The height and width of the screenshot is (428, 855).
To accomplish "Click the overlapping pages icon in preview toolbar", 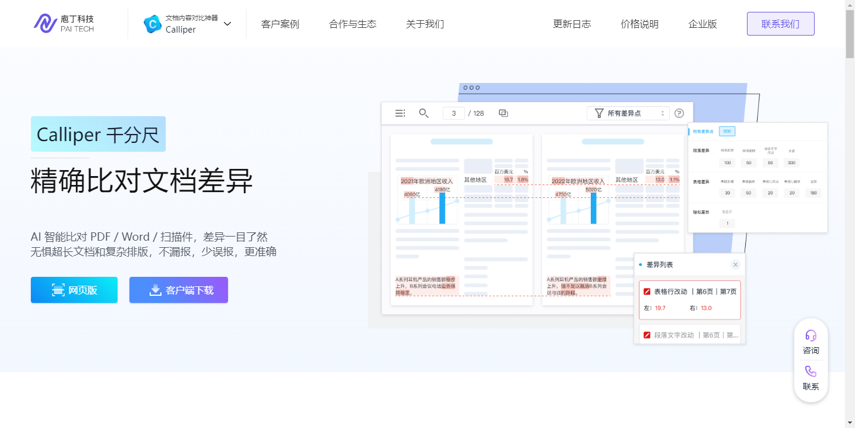I will 503,113.
